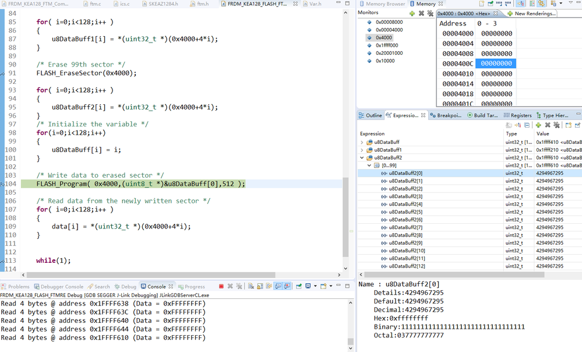Toggle Show Type Names in Expressions toolbar

pyautogui.click(x=509, y=125)
